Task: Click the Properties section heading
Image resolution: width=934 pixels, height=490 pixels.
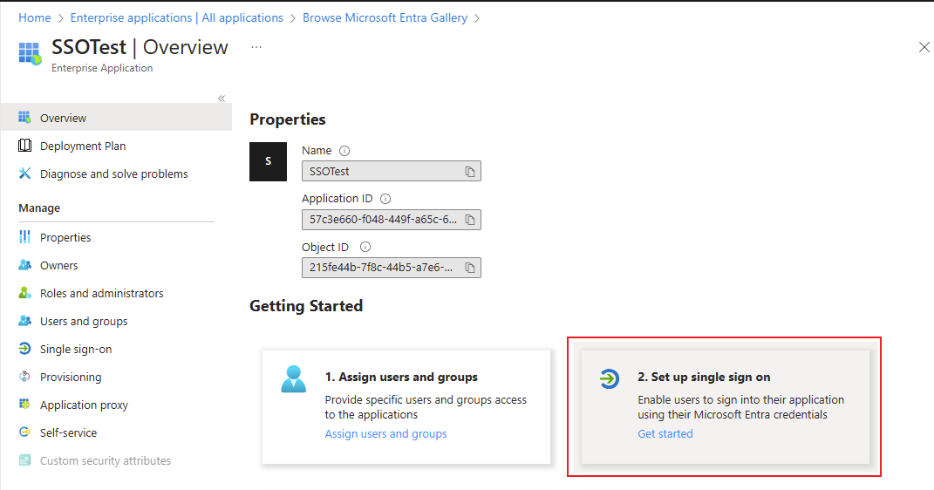Action: pos(288,119)
